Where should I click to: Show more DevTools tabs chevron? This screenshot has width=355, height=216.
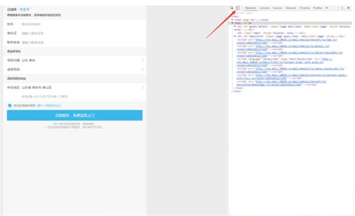point(327,8)
